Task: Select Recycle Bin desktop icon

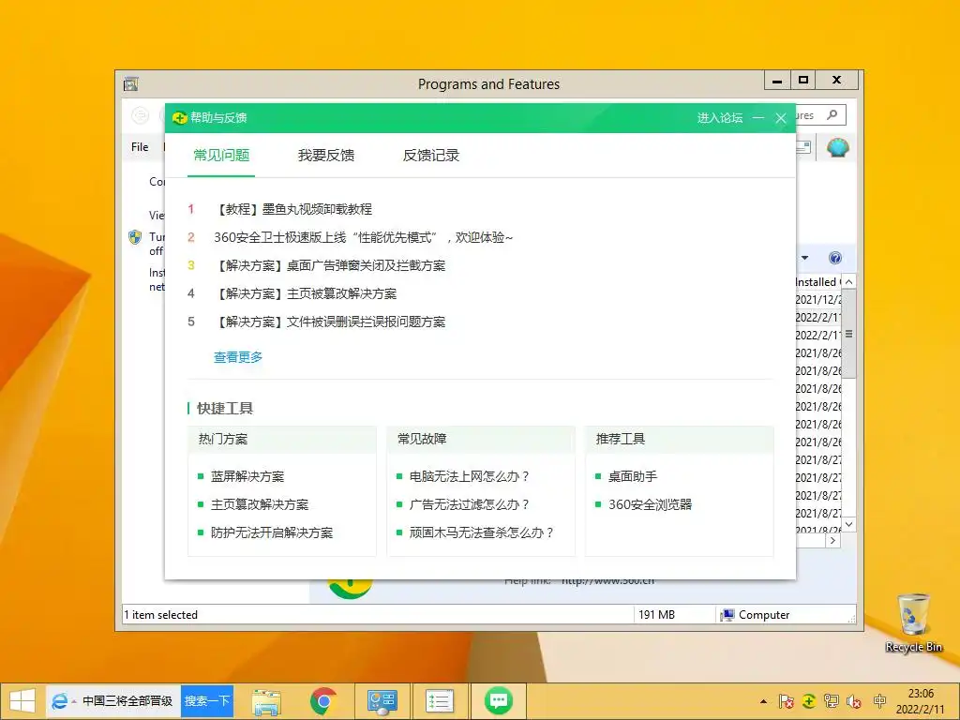Action: (x=913, y=623)
